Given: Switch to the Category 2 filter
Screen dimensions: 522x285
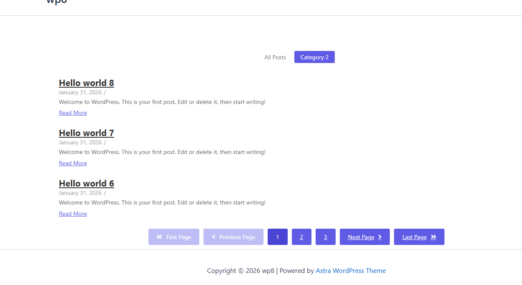Looking at the screenshot, I should click(314, 57).
